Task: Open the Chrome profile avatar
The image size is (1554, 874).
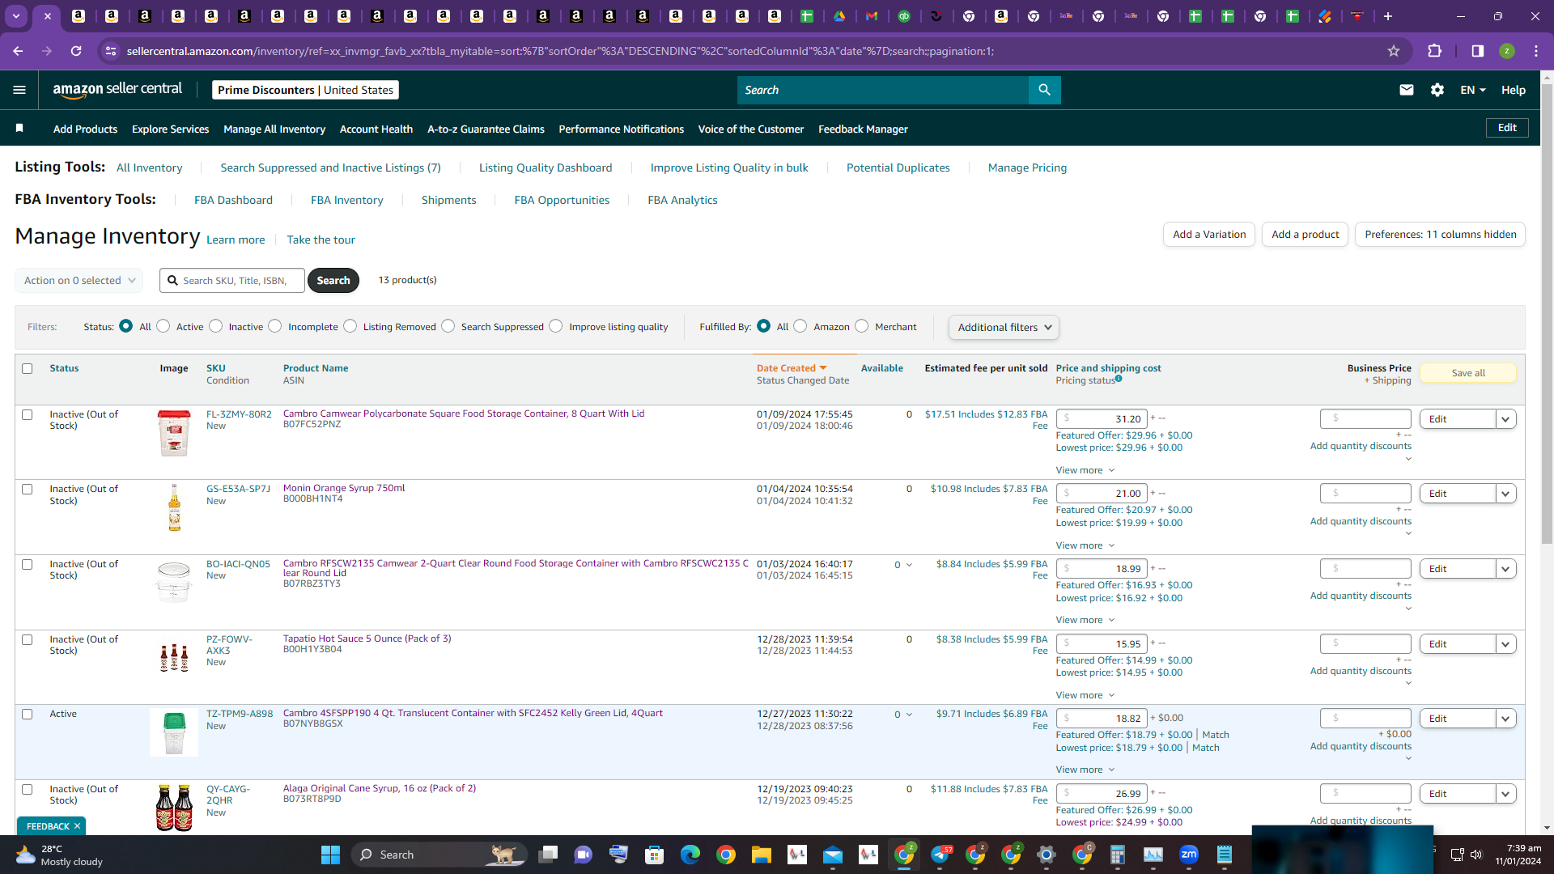Action: (1507, 51)
